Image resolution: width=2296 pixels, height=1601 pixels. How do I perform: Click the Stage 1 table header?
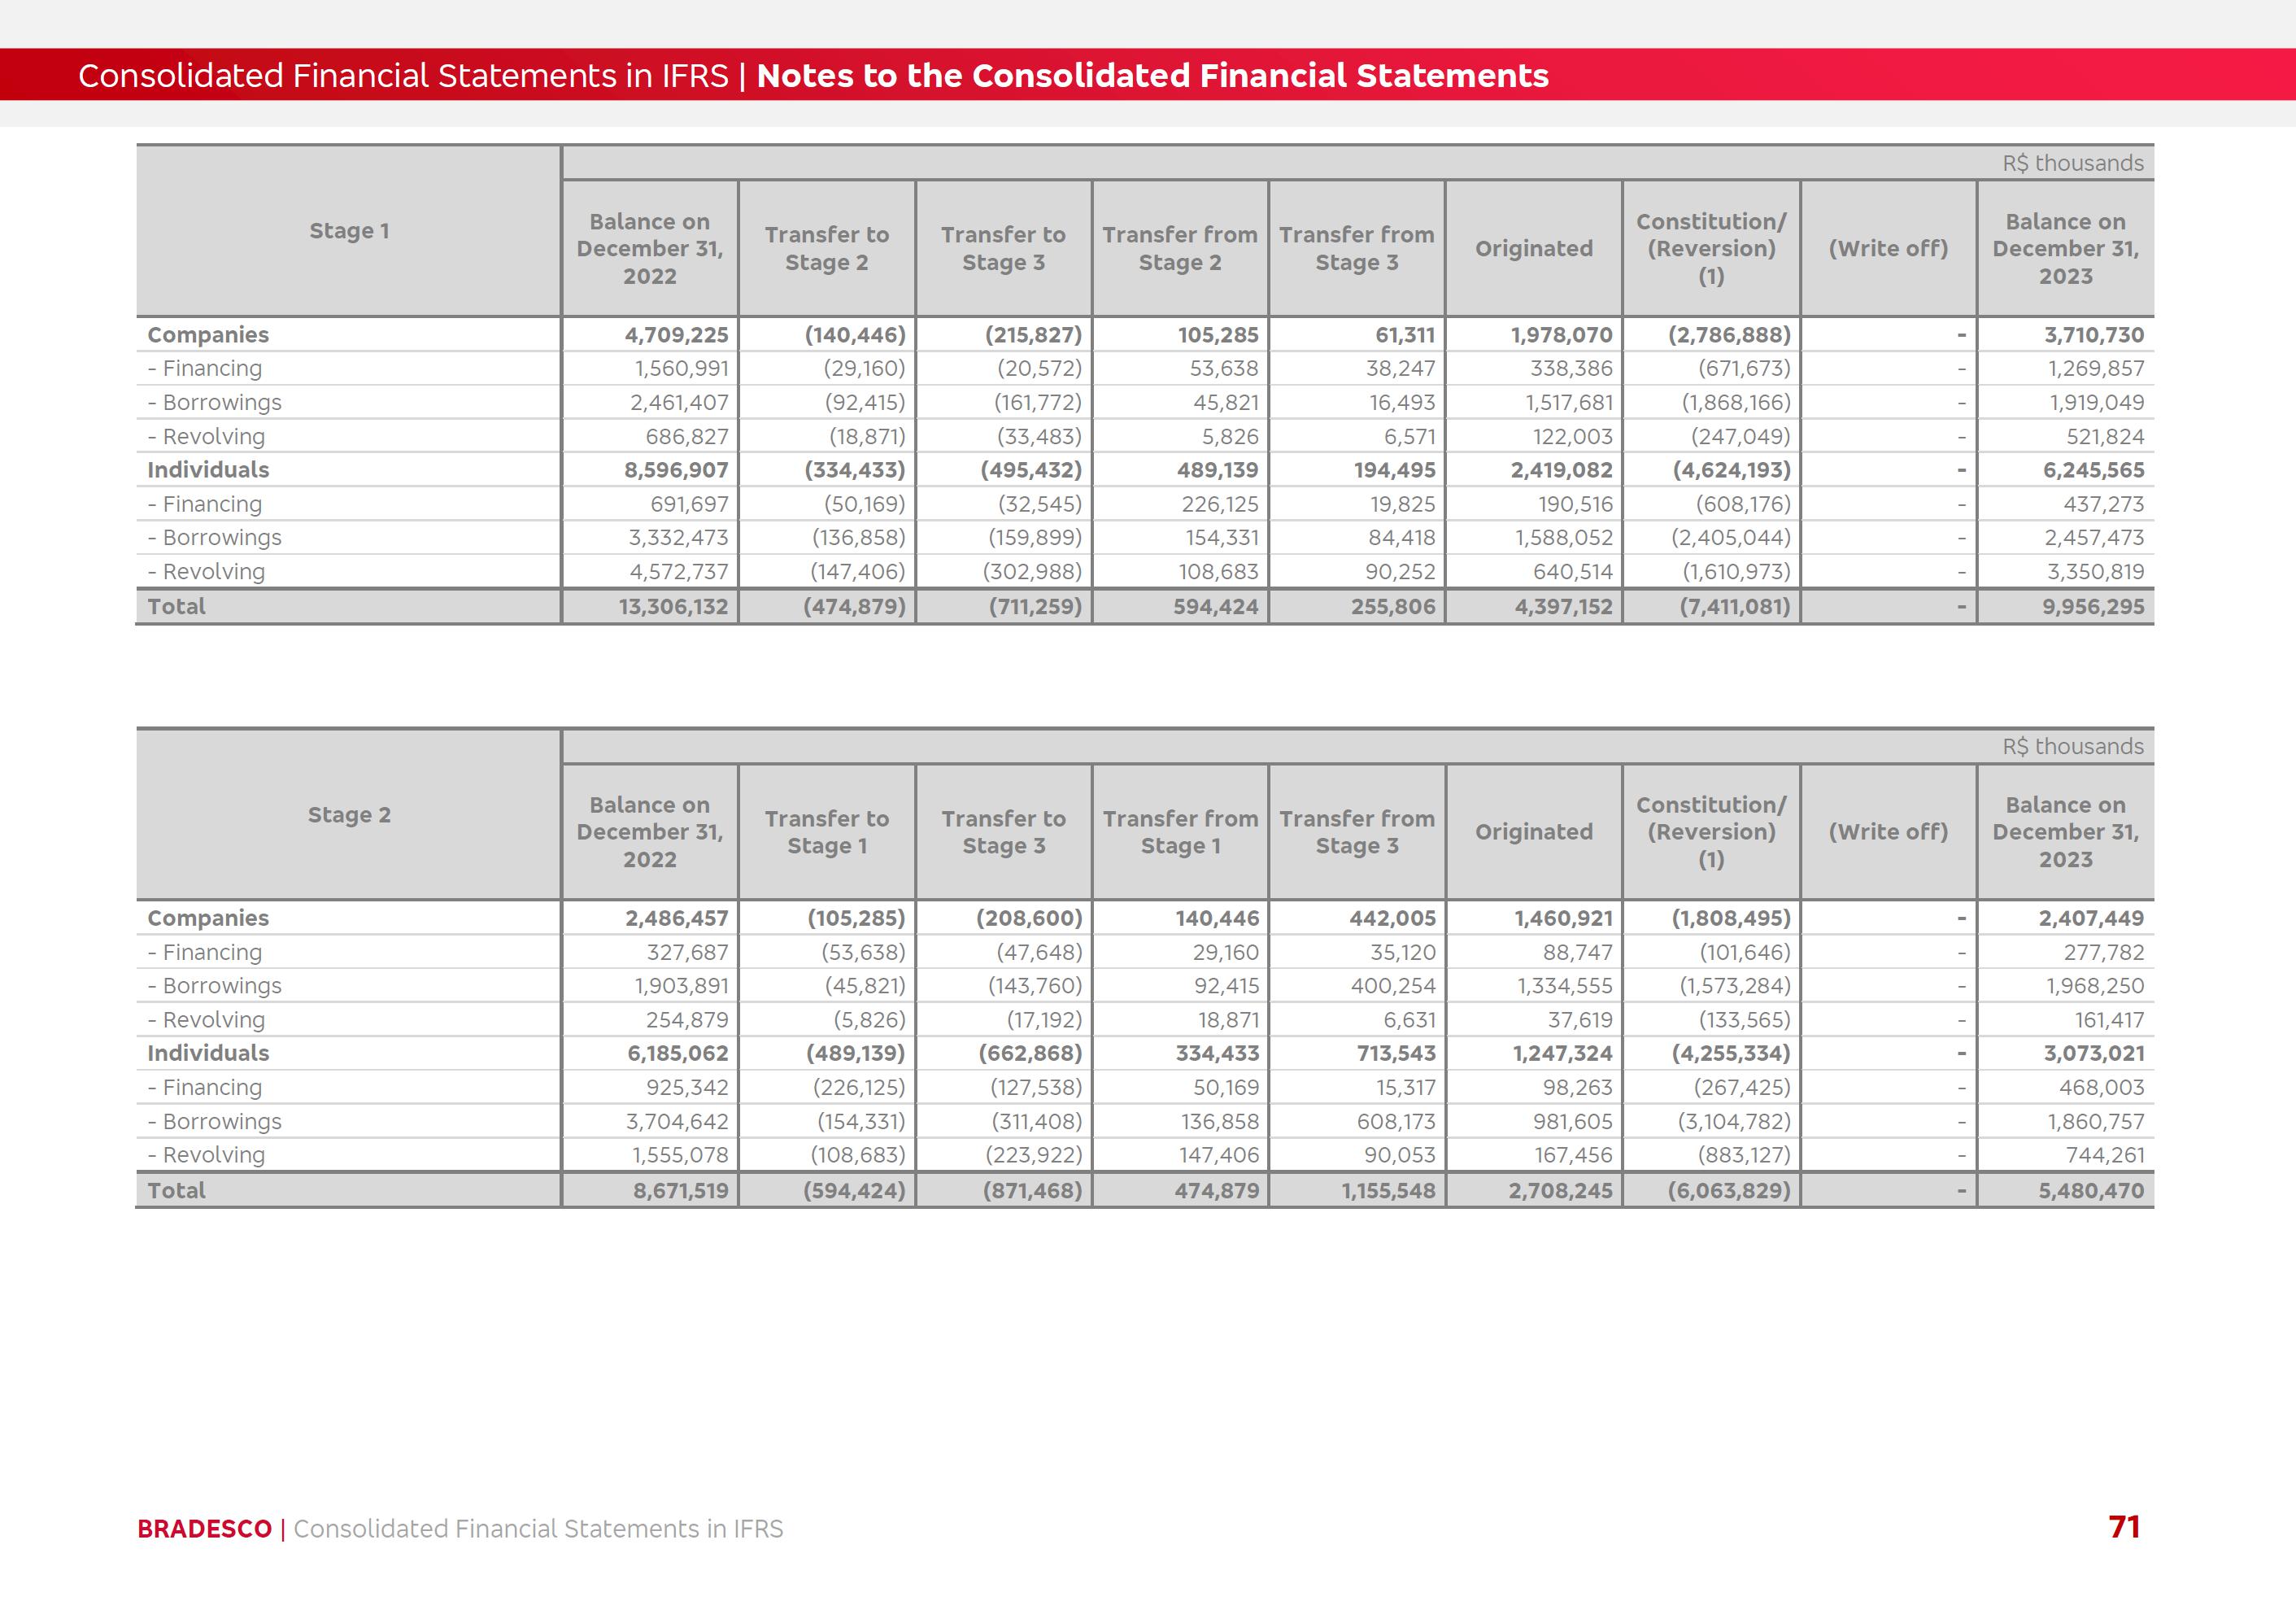point(349,231)
